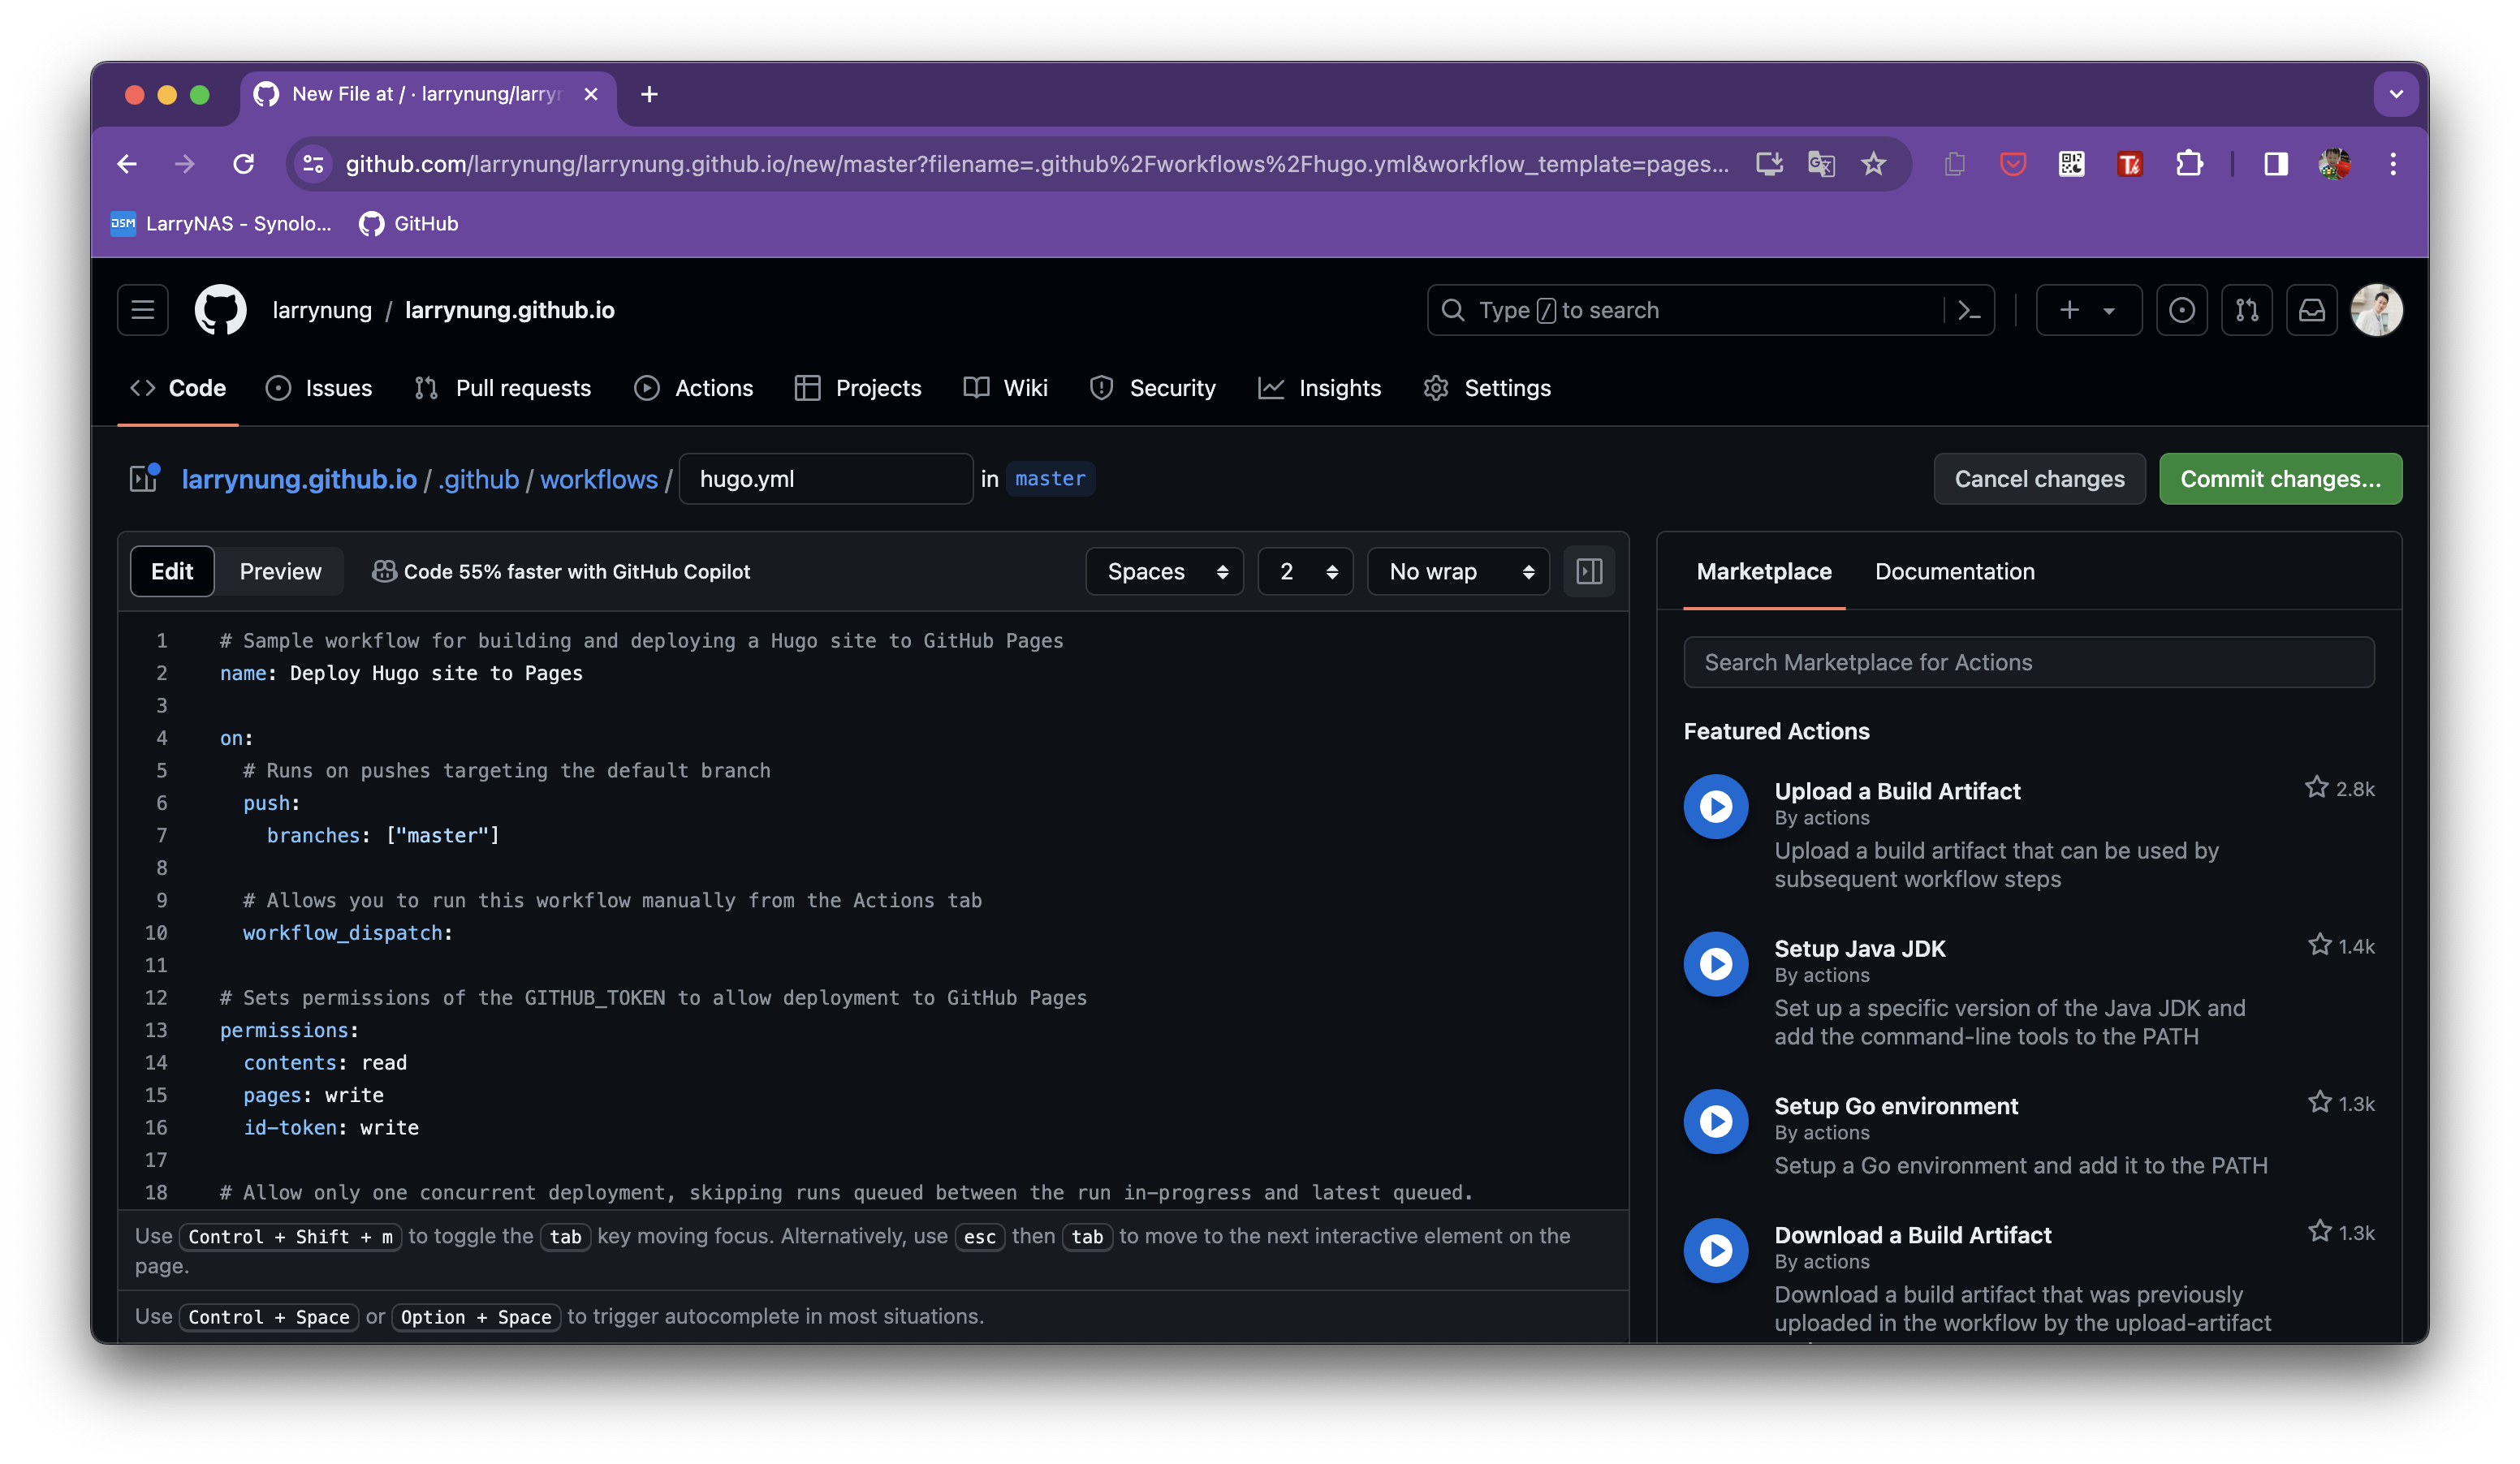
Task: Expand the file tree side panel icon
Action: [x=144, y=478]
